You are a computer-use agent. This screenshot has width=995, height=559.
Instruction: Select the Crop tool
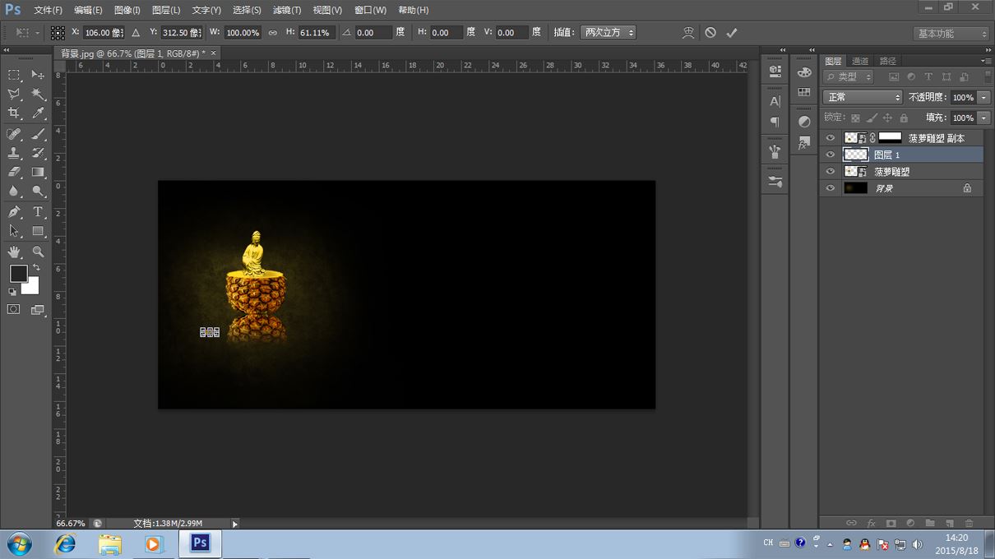click(14, 113)
